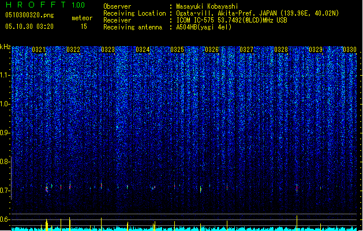The image size is (363, 231).
Task: Click the date stamp 05.10.30 03:20
Action: (29, 27)
